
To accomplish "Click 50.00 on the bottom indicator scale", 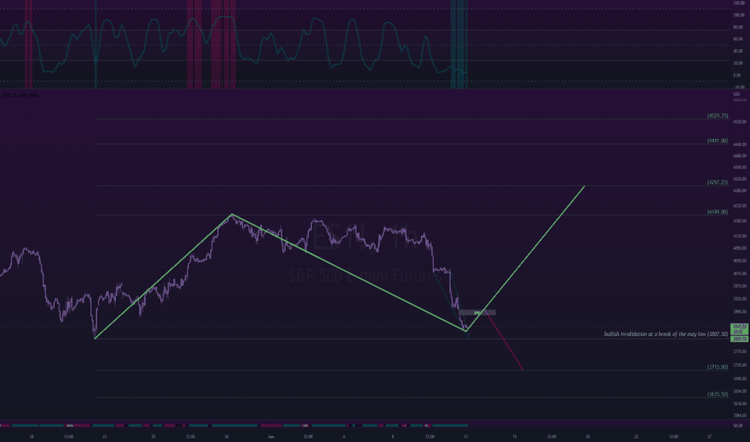I will coord(738,426).
